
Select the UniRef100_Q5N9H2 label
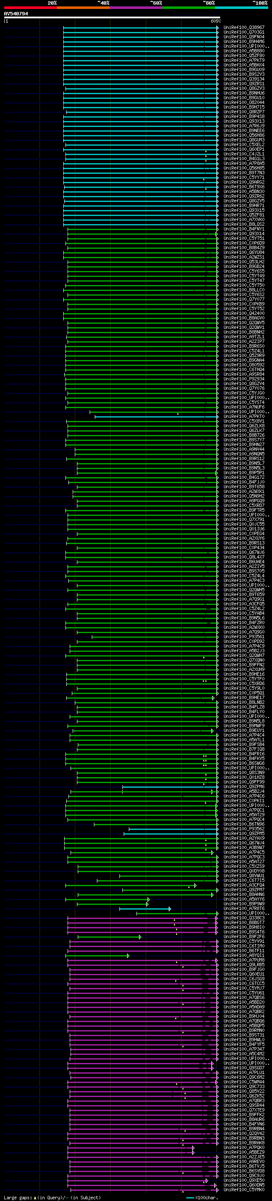pyautogui.click(x=244, y=495)
